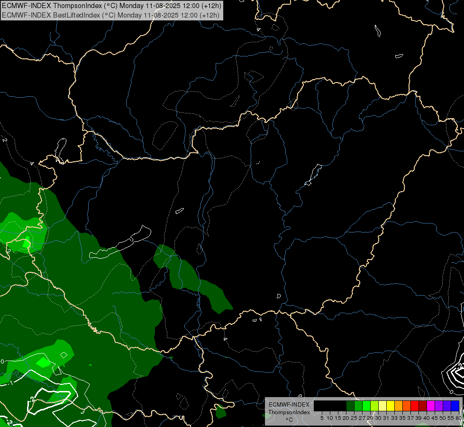
Task: Click the legend's ThompsonIndex label
Action: click(289, 412)
